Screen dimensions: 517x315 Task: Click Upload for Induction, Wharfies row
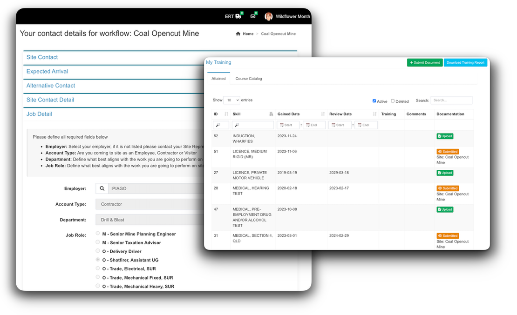coord(445,136)
